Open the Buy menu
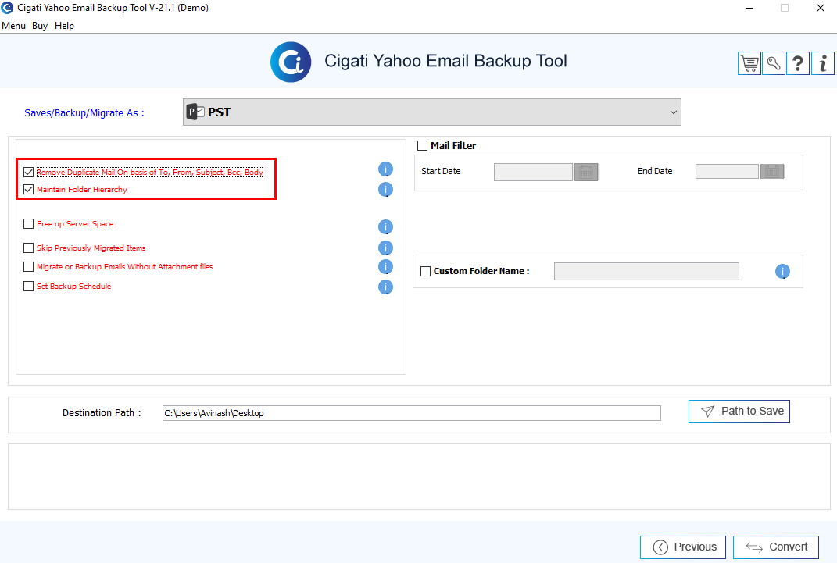 pyautogui.click(x=40, y=26)
